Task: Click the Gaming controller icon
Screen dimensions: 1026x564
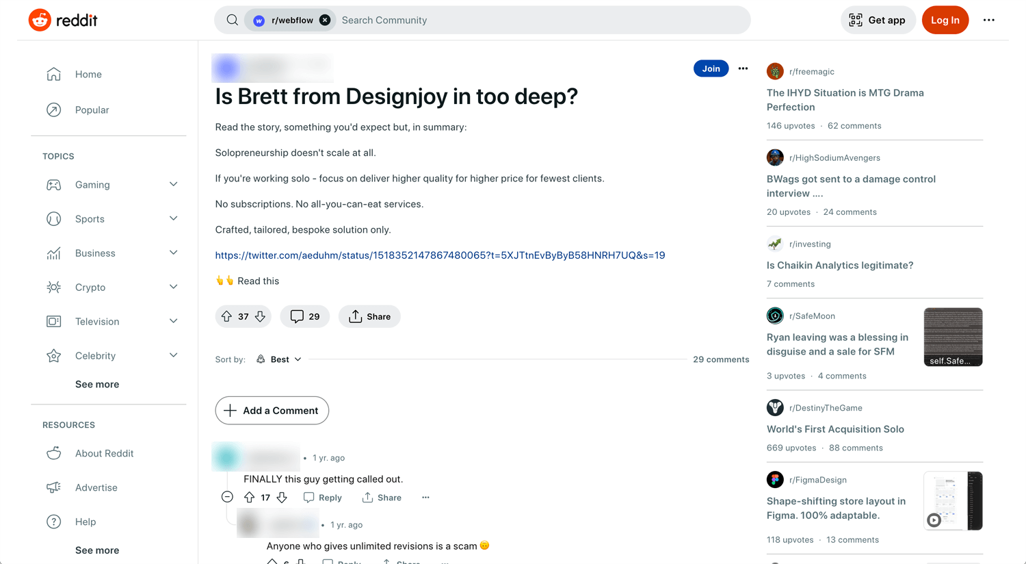Action: click(53, 185)
